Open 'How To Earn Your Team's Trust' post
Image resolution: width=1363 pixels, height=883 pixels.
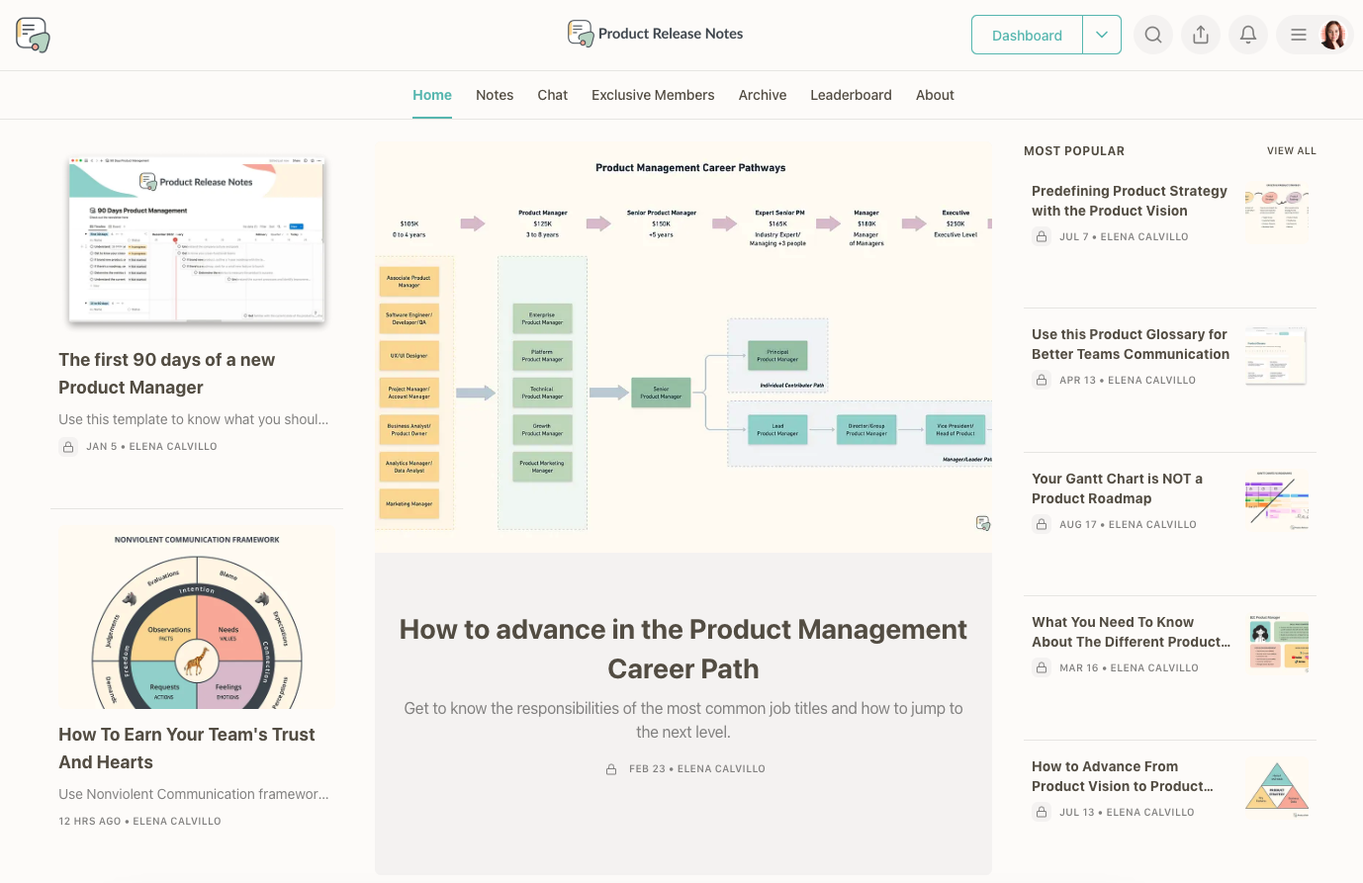186,749
